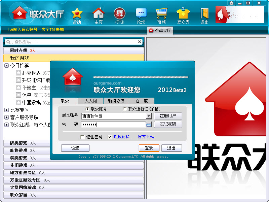Open the 官方下载 link
This screenshot has width=269, height=202.
click(146, 137)
